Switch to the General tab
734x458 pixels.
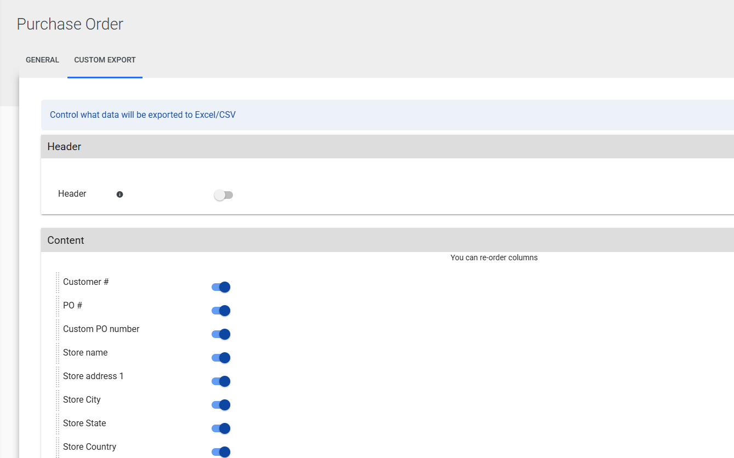[x=42, y=60]
